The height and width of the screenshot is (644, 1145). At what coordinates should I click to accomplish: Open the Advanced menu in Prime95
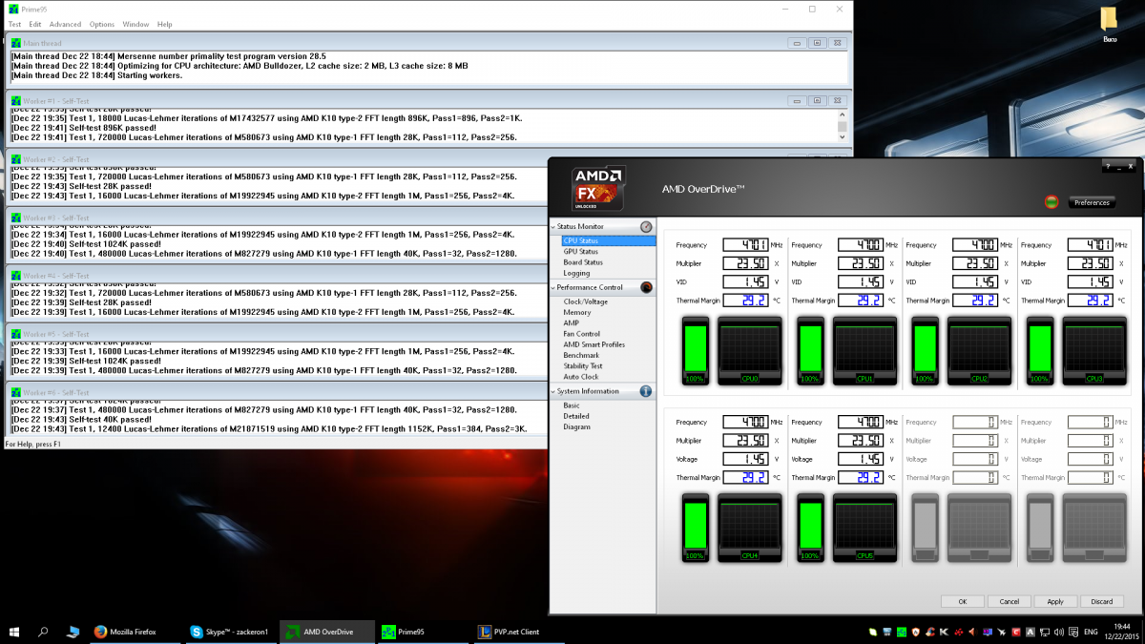[x=66, y=24]
